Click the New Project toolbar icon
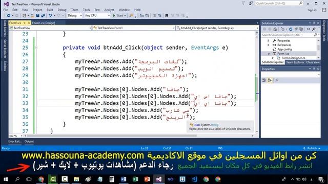Viewport: 328px width, 184px height. coord(24,16)
